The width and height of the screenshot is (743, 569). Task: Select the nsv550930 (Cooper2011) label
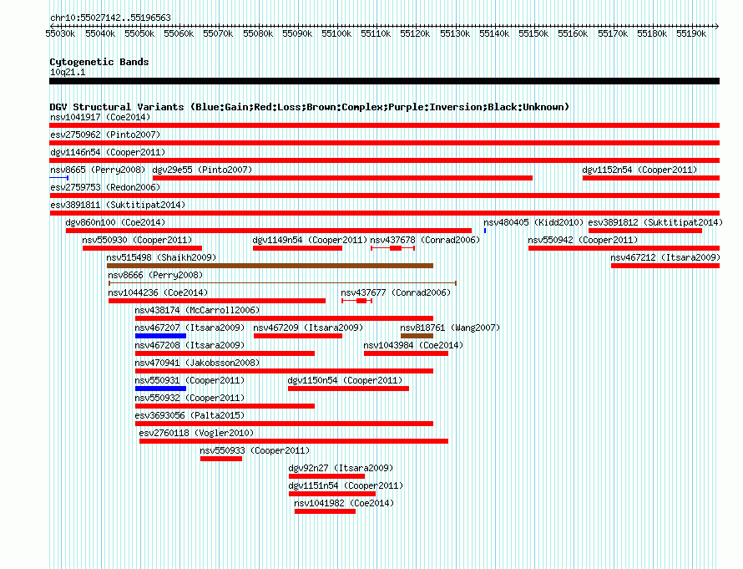pyautogui.click(x=137, y=240)
